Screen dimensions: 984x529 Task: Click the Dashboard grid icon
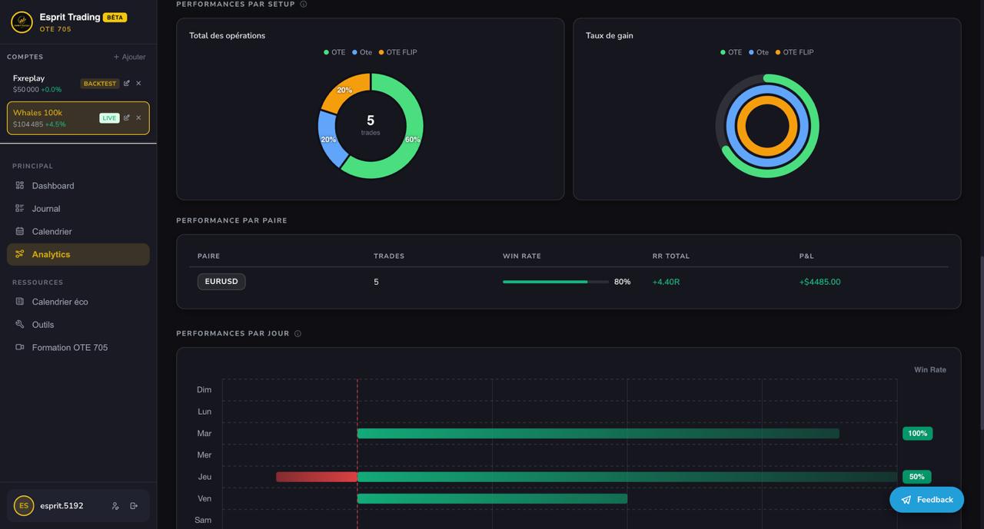(x=20, y=185)
